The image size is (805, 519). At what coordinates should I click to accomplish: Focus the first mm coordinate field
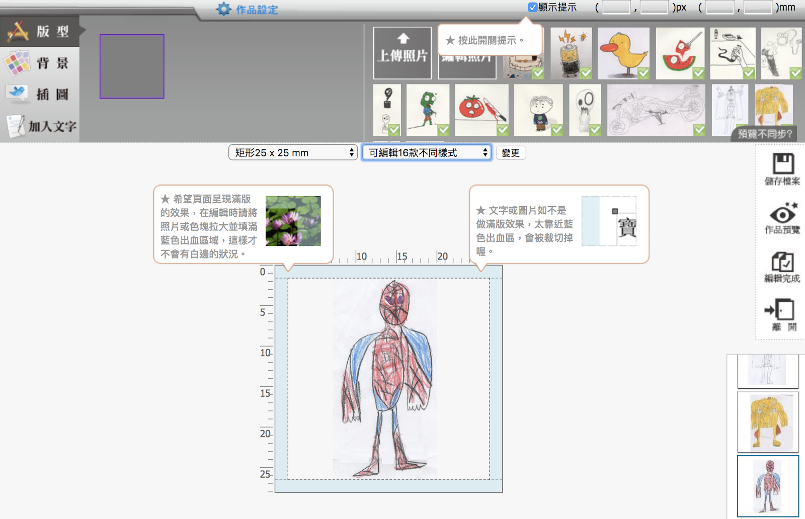(720, 7)
